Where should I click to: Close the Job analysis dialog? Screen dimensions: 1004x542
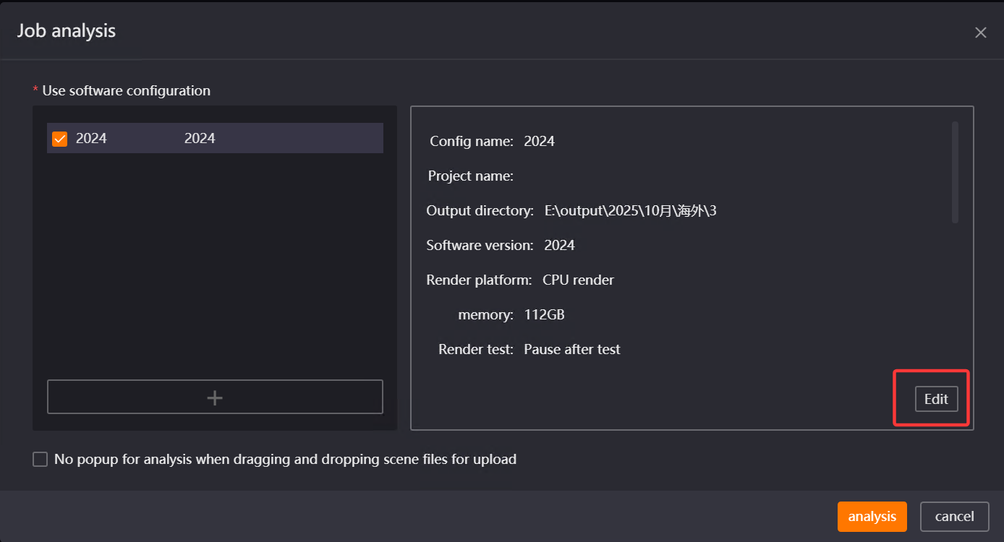pyautogui.click(x=980, y=33)
